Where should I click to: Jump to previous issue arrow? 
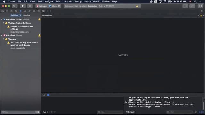pyautogui.click(x=199, y=15)
